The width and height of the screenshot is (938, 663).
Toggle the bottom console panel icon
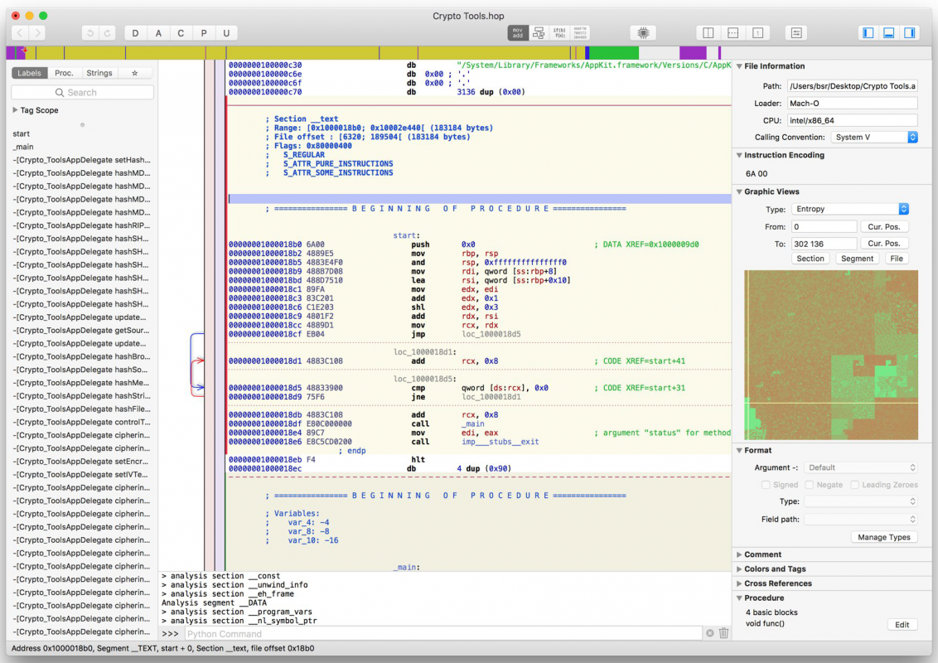pyautogui.click(x=889, y=33)
